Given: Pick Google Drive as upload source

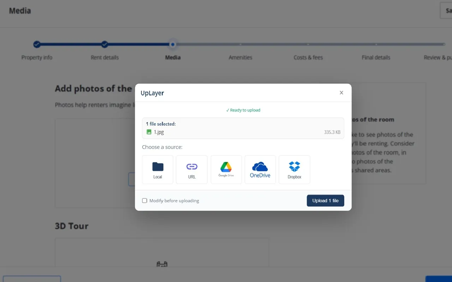Looking at the screenshot, I should (226, 170).
